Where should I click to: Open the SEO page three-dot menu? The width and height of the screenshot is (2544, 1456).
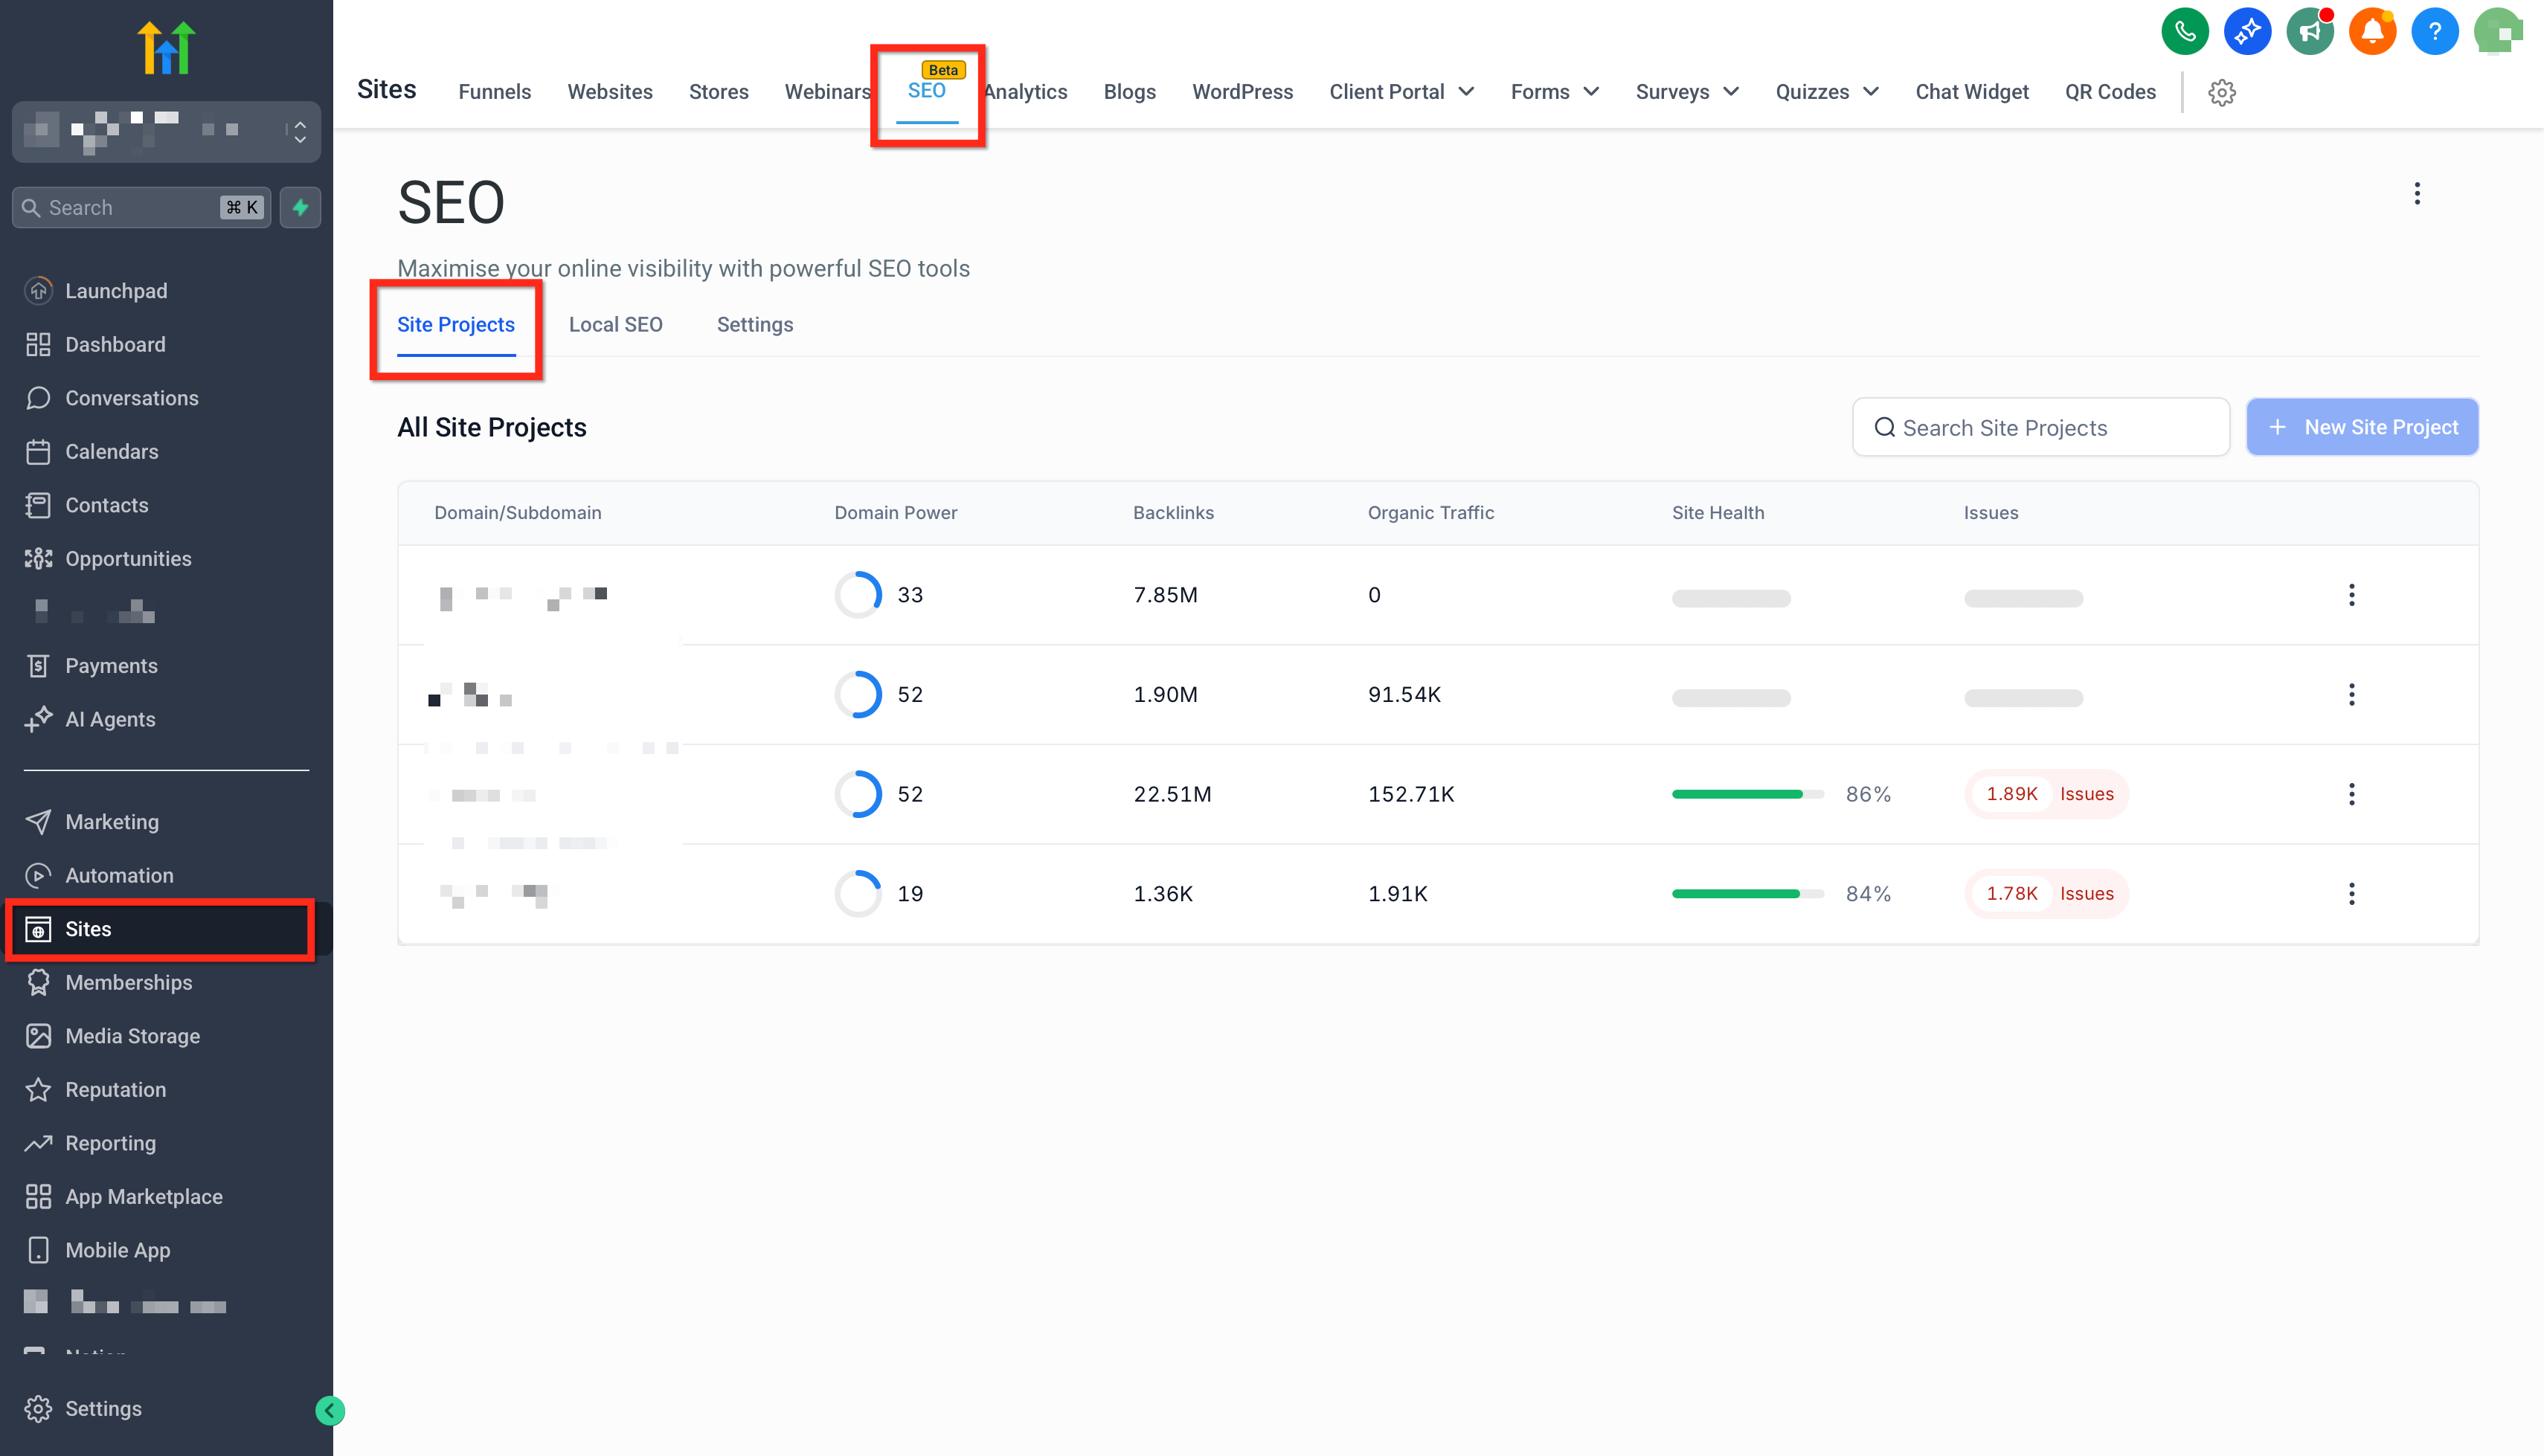[x=2416, y=194]
